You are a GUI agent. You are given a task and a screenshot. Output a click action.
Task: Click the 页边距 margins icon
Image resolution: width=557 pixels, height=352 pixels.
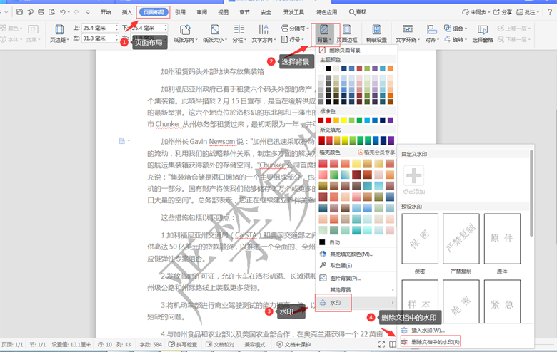[x=60, y=33]
